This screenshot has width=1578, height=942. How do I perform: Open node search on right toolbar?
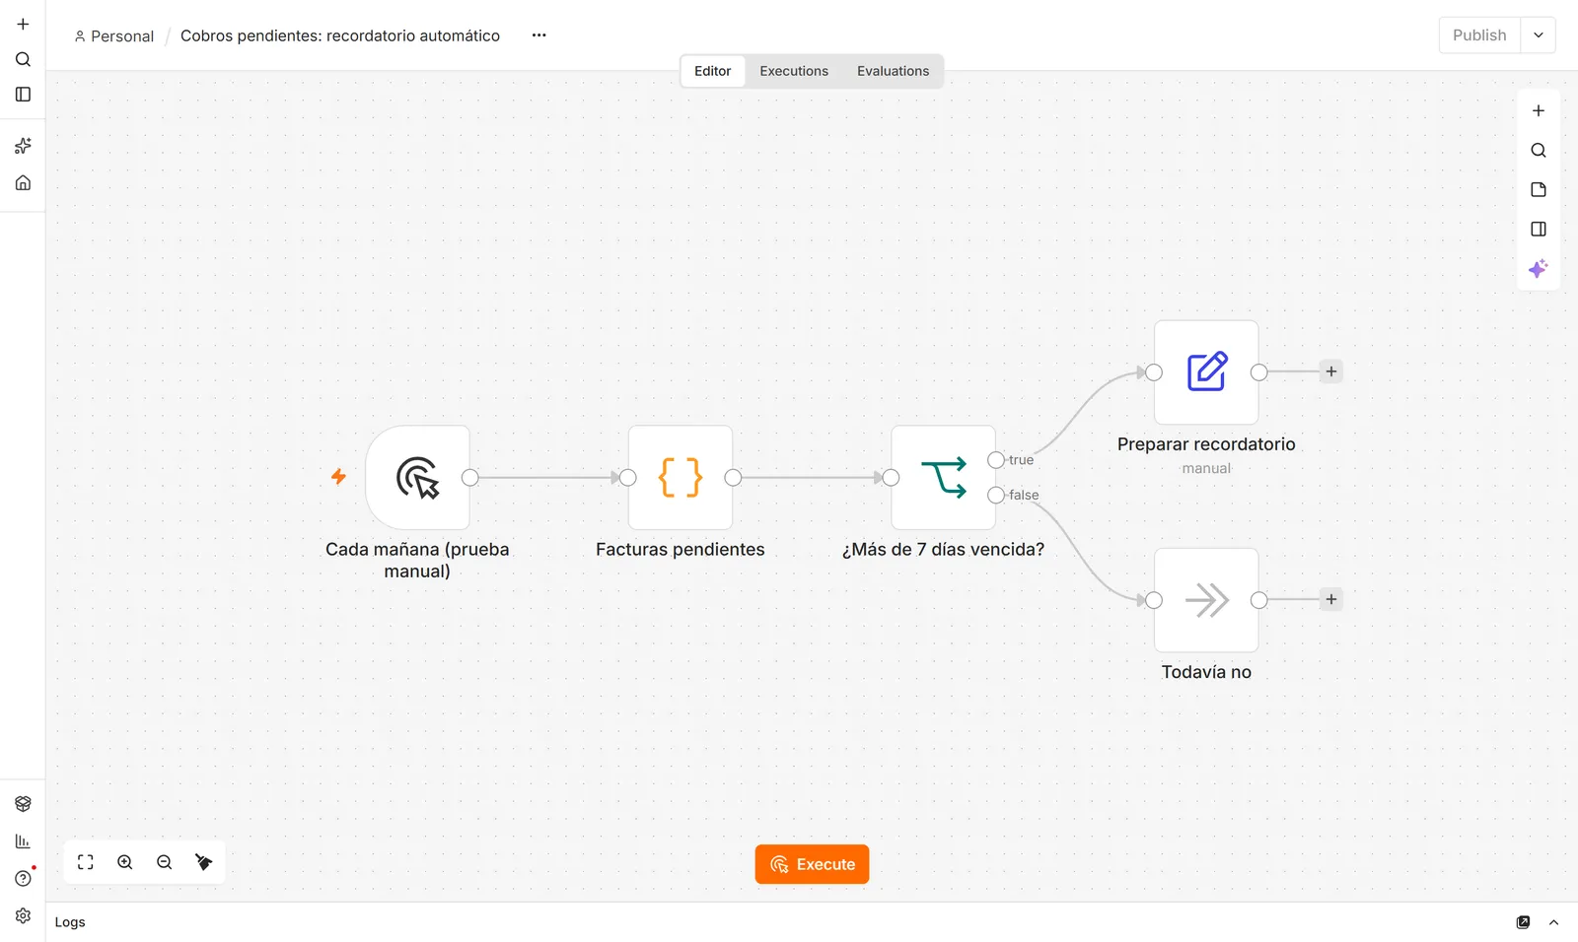pyautogui.click(x=1538, y=151)
